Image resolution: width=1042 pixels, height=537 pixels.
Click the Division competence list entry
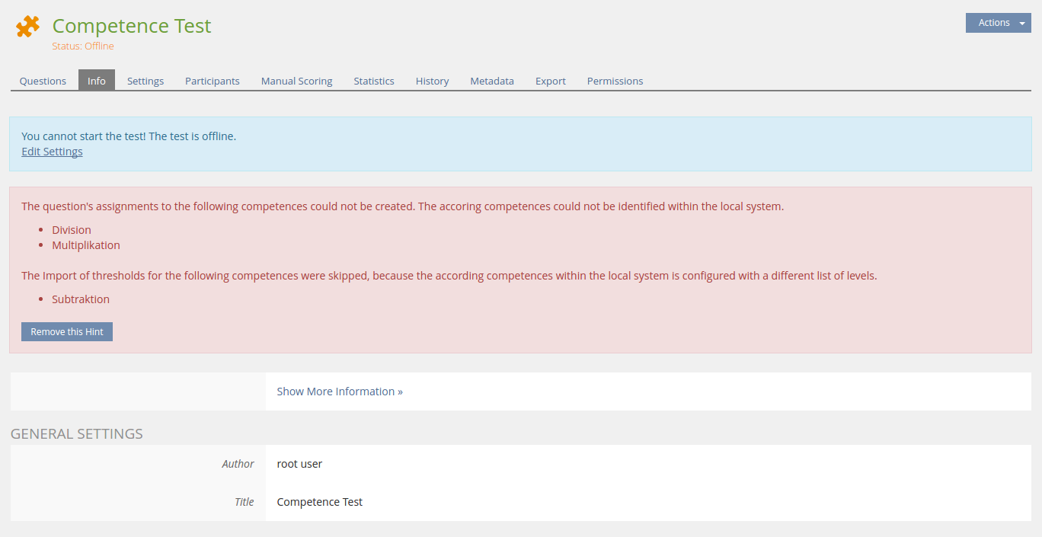pos(72,230)
